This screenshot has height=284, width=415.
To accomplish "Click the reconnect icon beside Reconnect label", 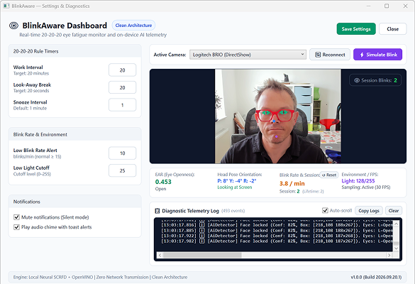I will (x=318, y=55).
